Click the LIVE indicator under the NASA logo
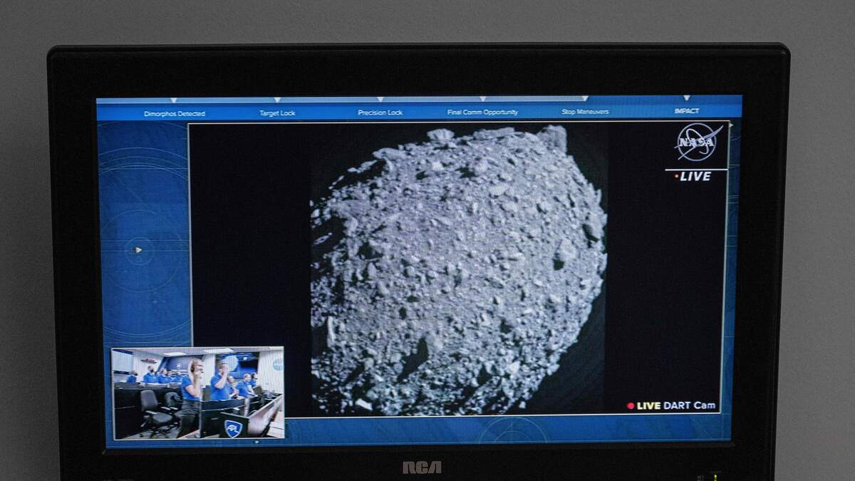 (x=693, y=177)
